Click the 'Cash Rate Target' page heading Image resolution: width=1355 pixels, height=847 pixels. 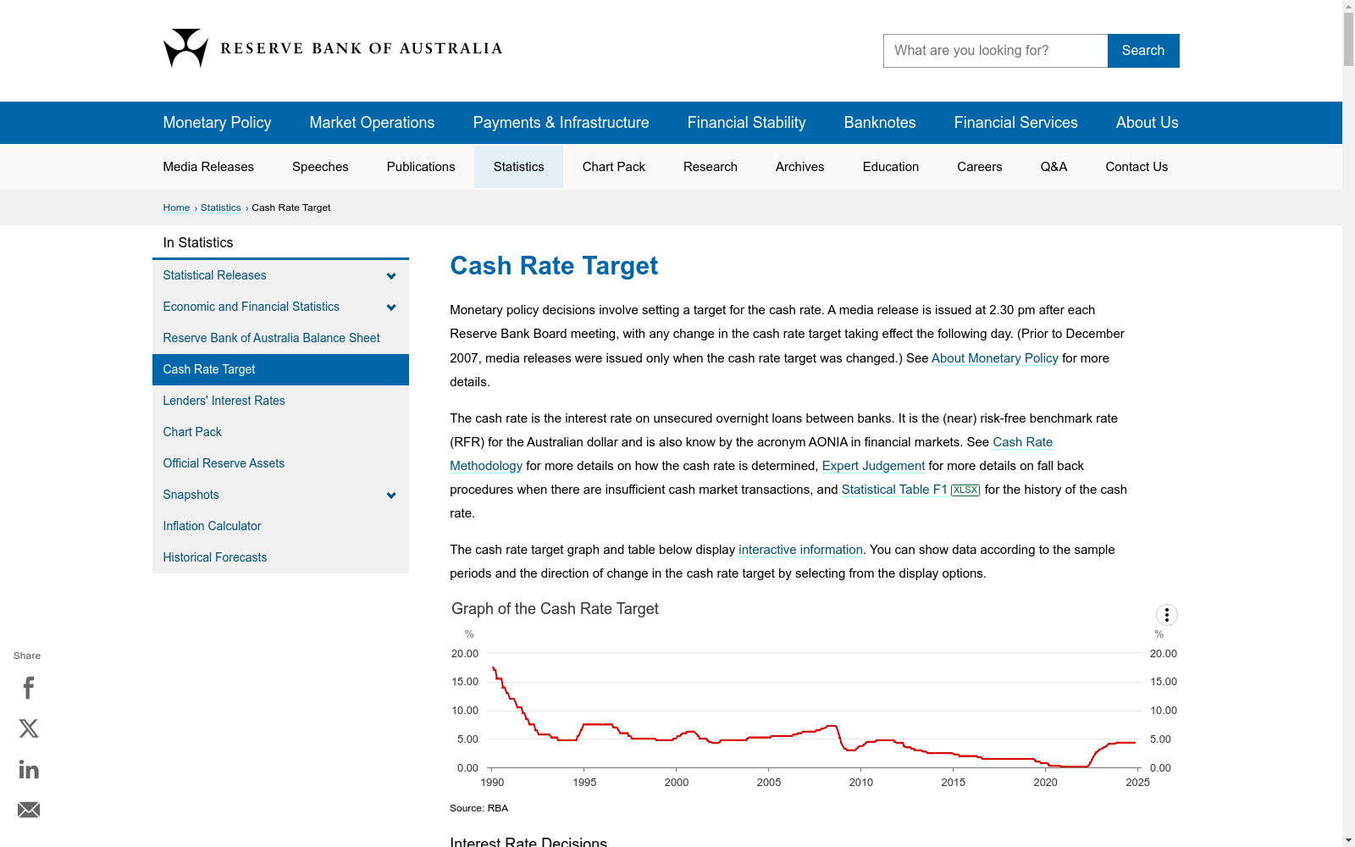click(x=554, y=266)
